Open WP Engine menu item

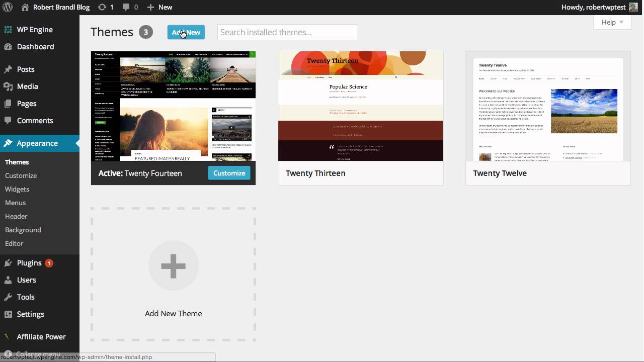pos(40,30)
